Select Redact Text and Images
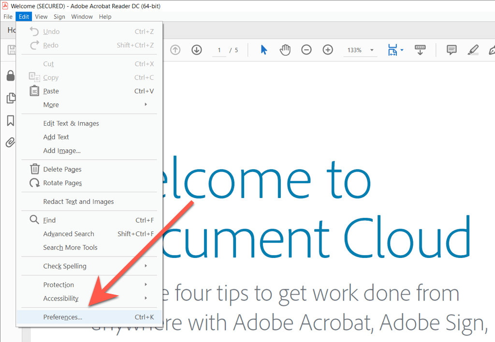 [x=78, y=201]
